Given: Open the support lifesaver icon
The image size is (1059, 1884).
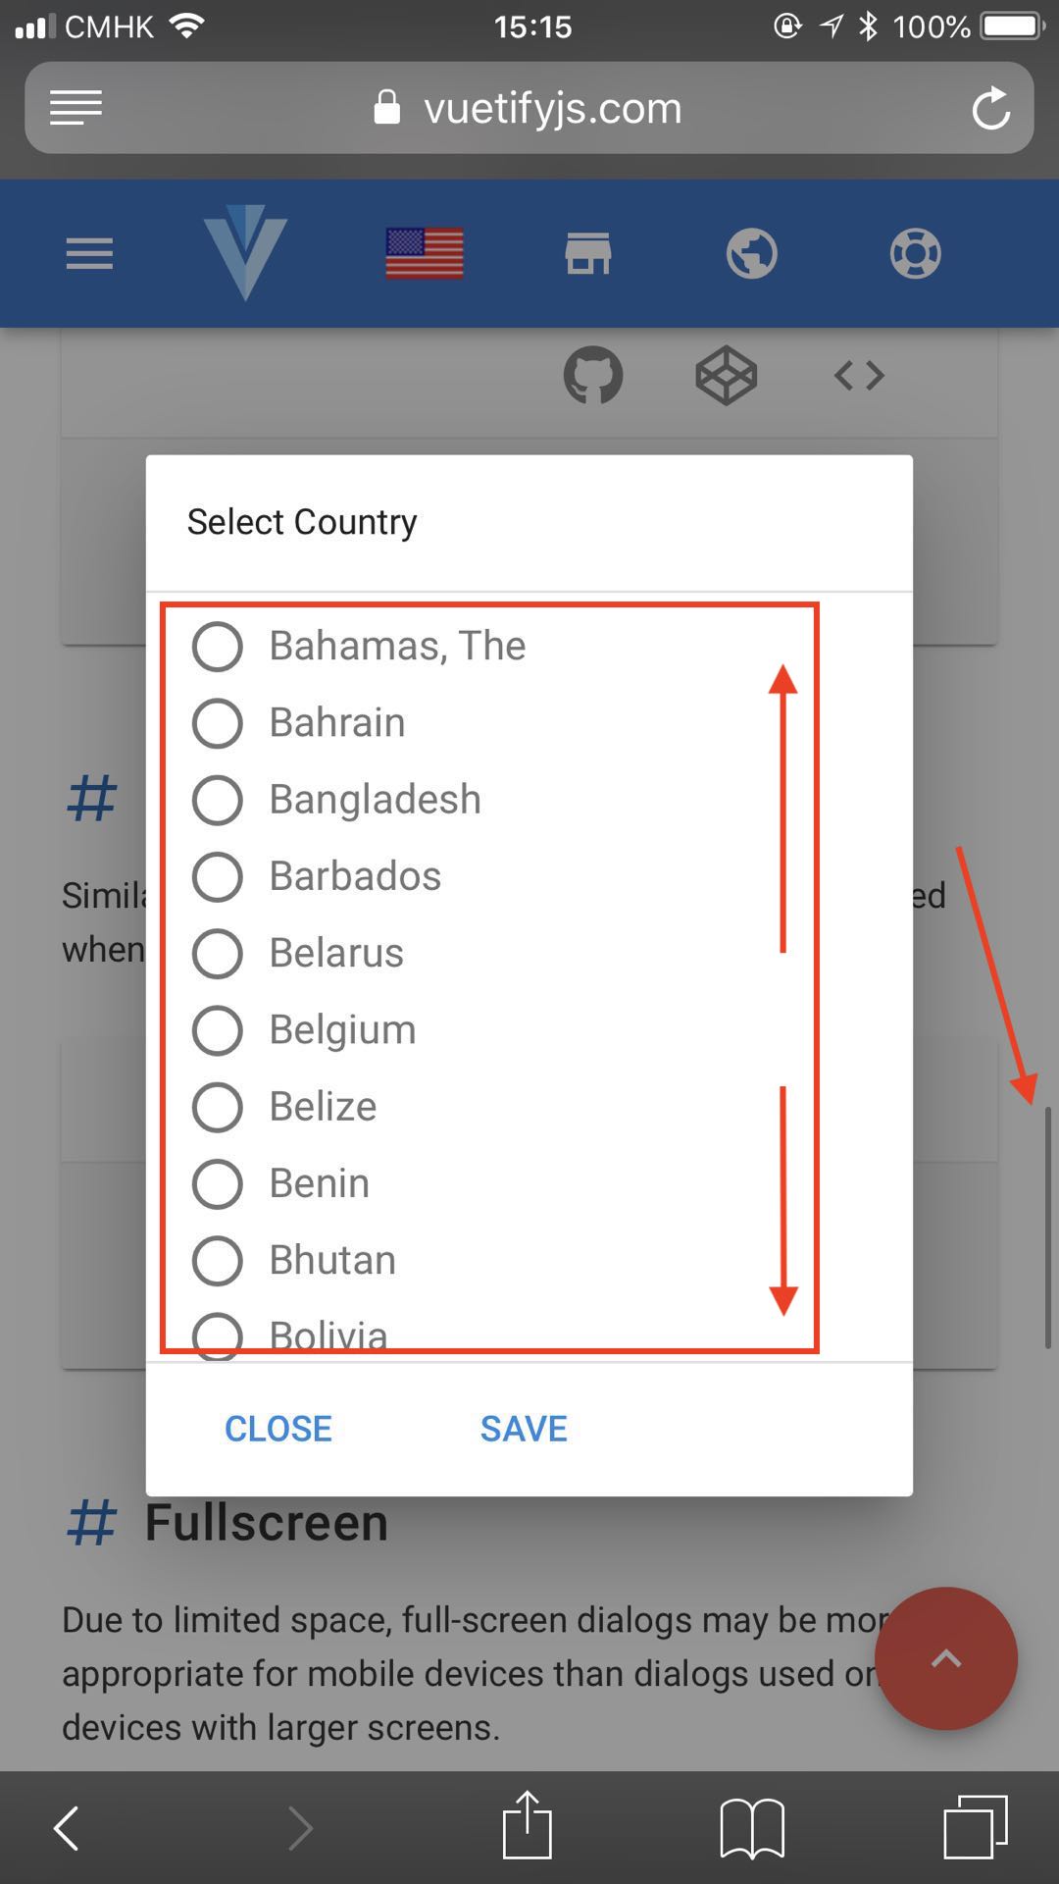Looking at the screenshot, I should tap(915, 252).
